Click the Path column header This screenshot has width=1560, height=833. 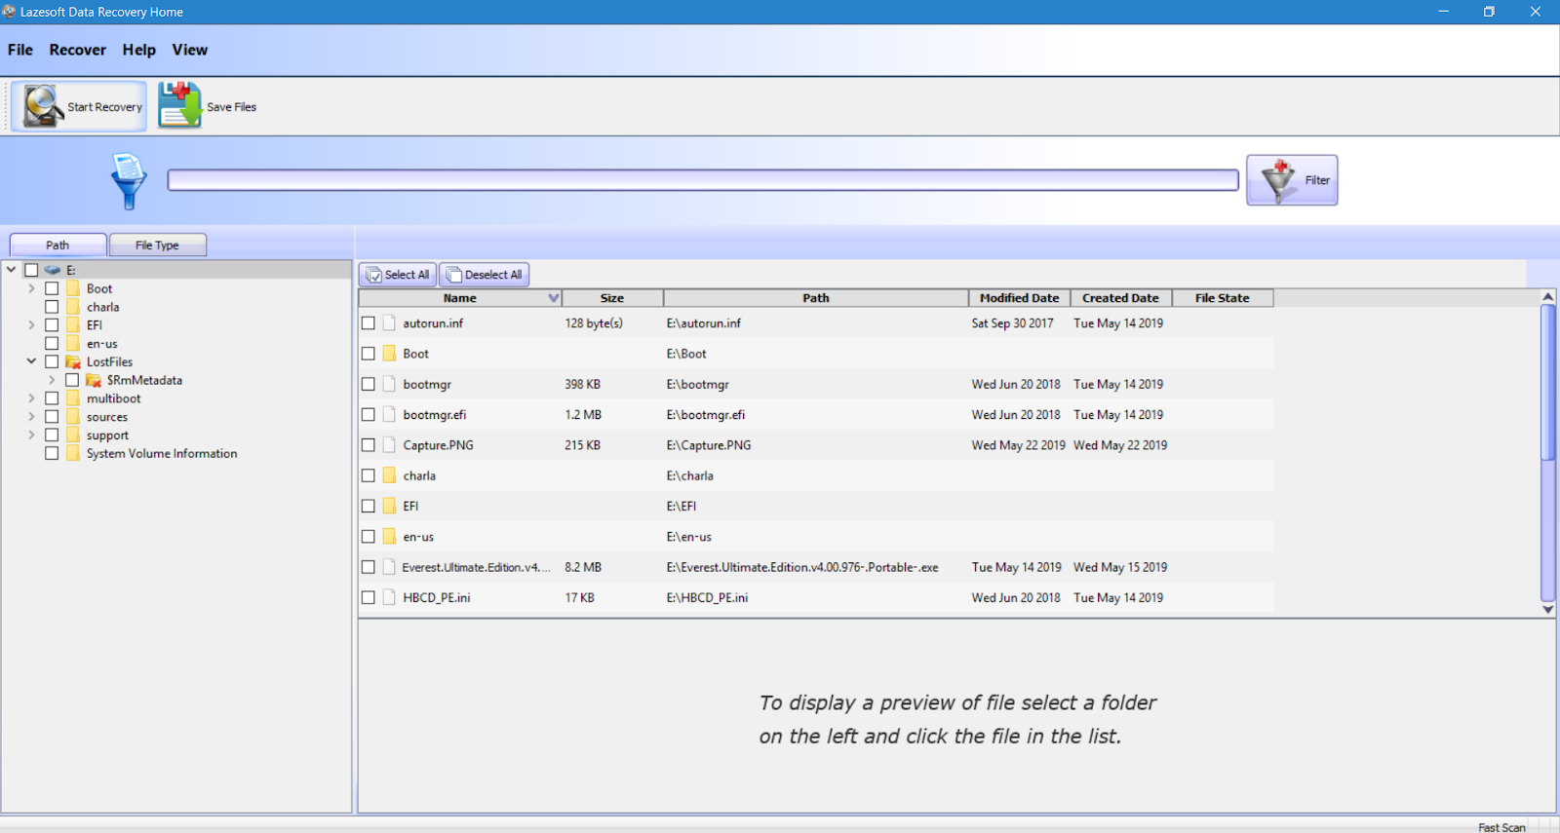point(816,298)
